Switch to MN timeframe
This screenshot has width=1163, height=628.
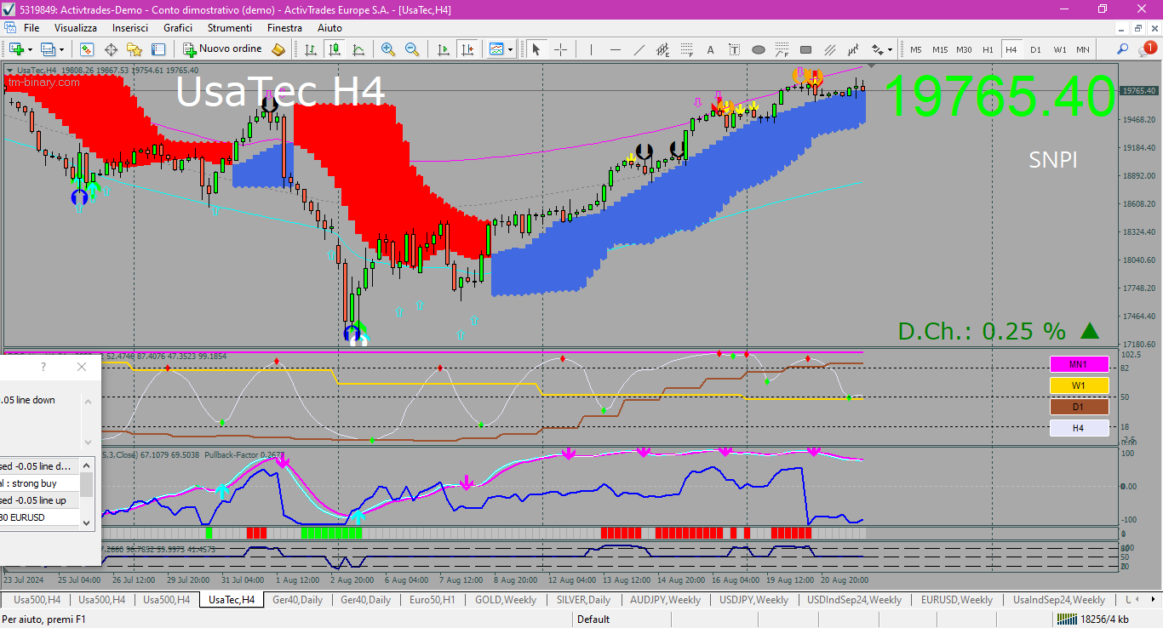point(1083,49)
